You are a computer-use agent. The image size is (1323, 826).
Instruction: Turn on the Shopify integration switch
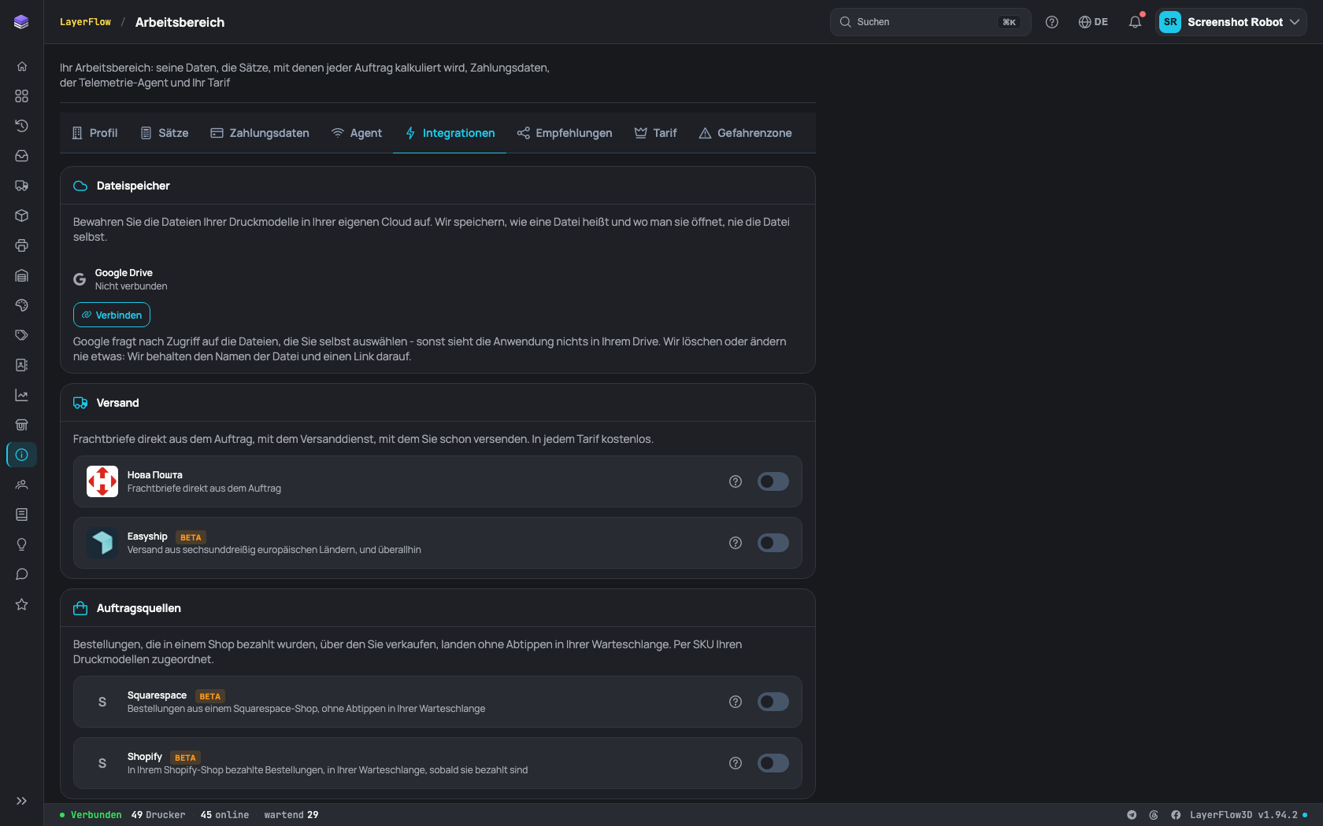773,763
